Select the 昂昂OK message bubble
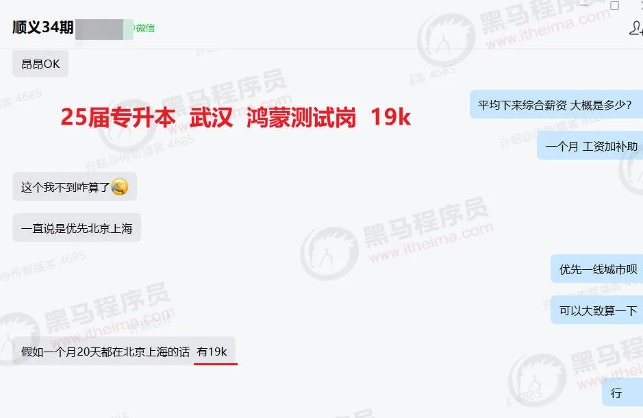This screenshot has height=418, width=643. (40, 64)
